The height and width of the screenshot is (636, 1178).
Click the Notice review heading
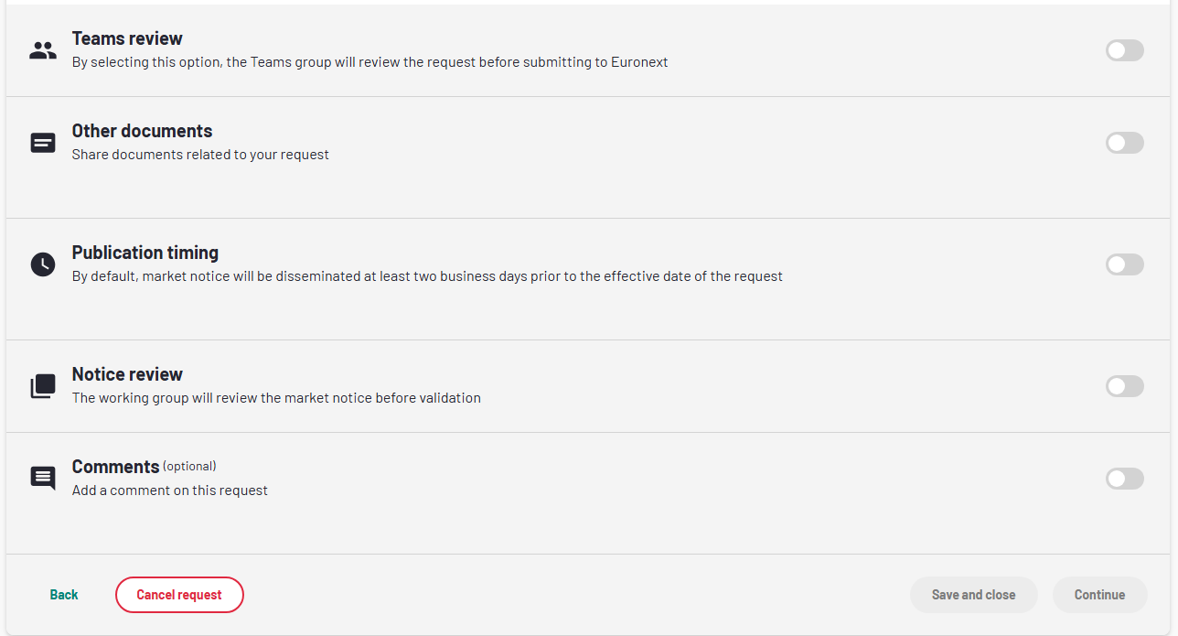pos(127,374)
